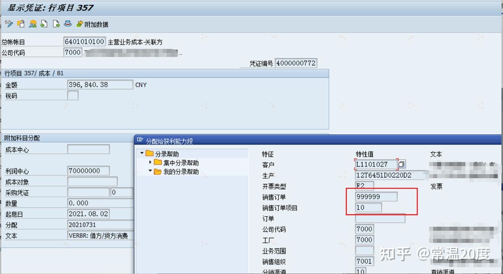This screenshot has height=274, width=503.
Task: Collapse the 分录帮助 tree node
Action: [141, 153]
